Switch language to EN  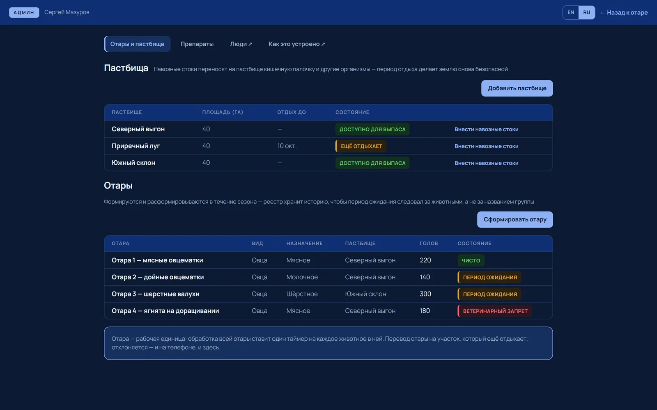pos(571,12)
